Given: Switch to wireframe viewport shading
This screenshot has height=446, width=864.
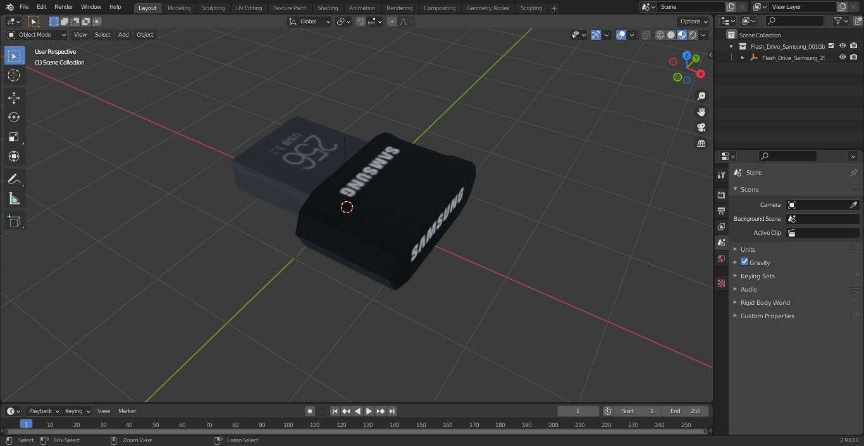Looking at the screenshot, I should pos(660,35).
